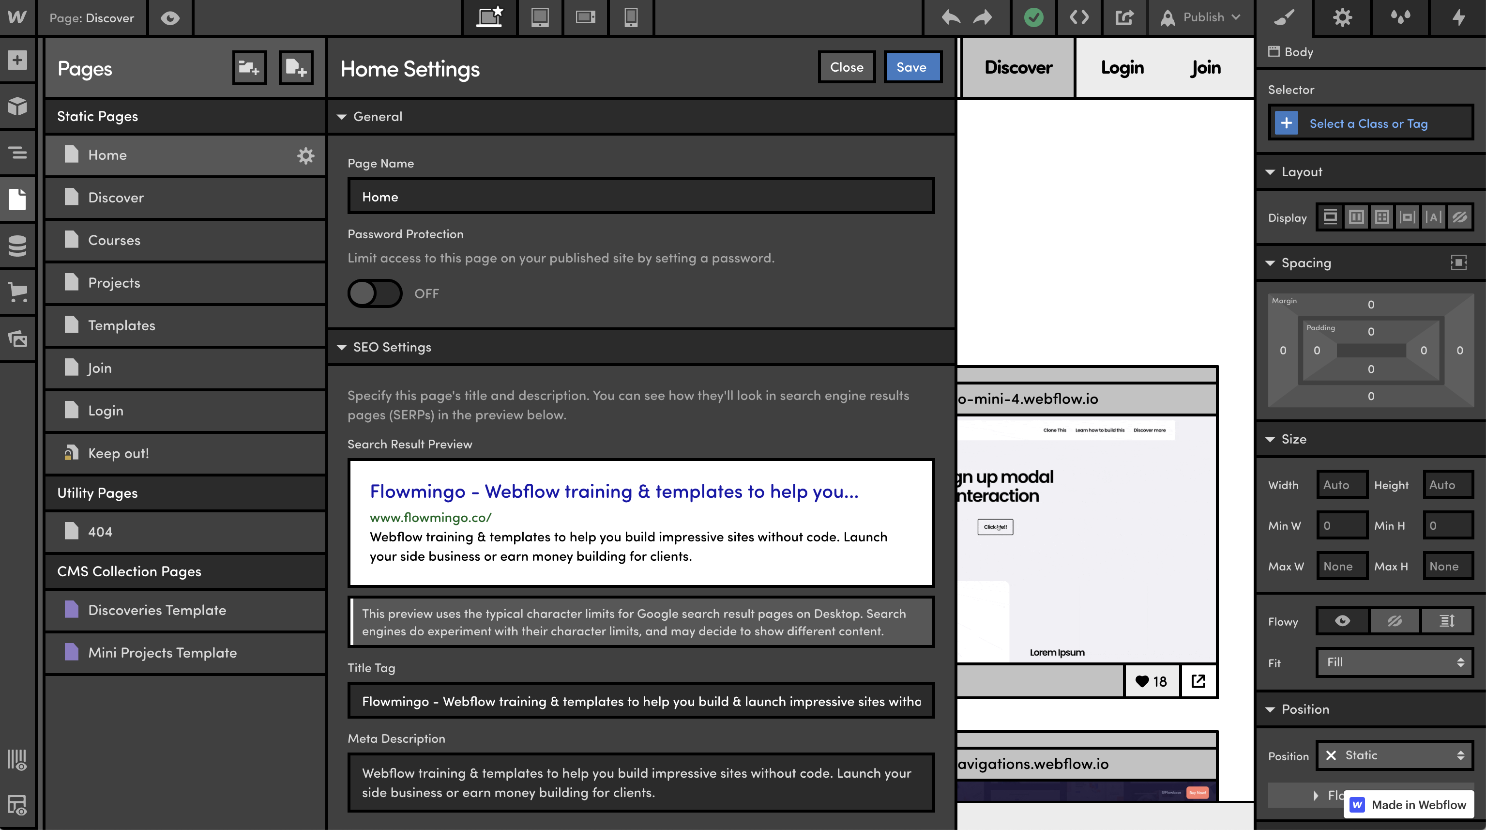Switch to the Join tab in preview
1486x830 pixels.
pos(1205,67)
